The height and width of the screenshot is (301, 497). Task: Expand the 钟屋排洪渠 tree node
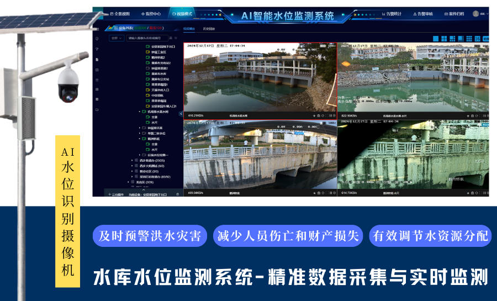(x=140, y=128)
